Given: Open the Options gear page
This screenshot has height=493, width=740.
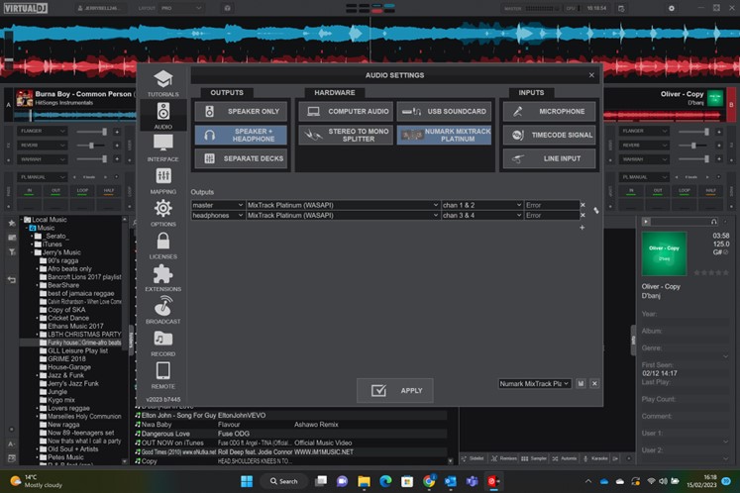Looking at the screenshot, I should (162, 213).
